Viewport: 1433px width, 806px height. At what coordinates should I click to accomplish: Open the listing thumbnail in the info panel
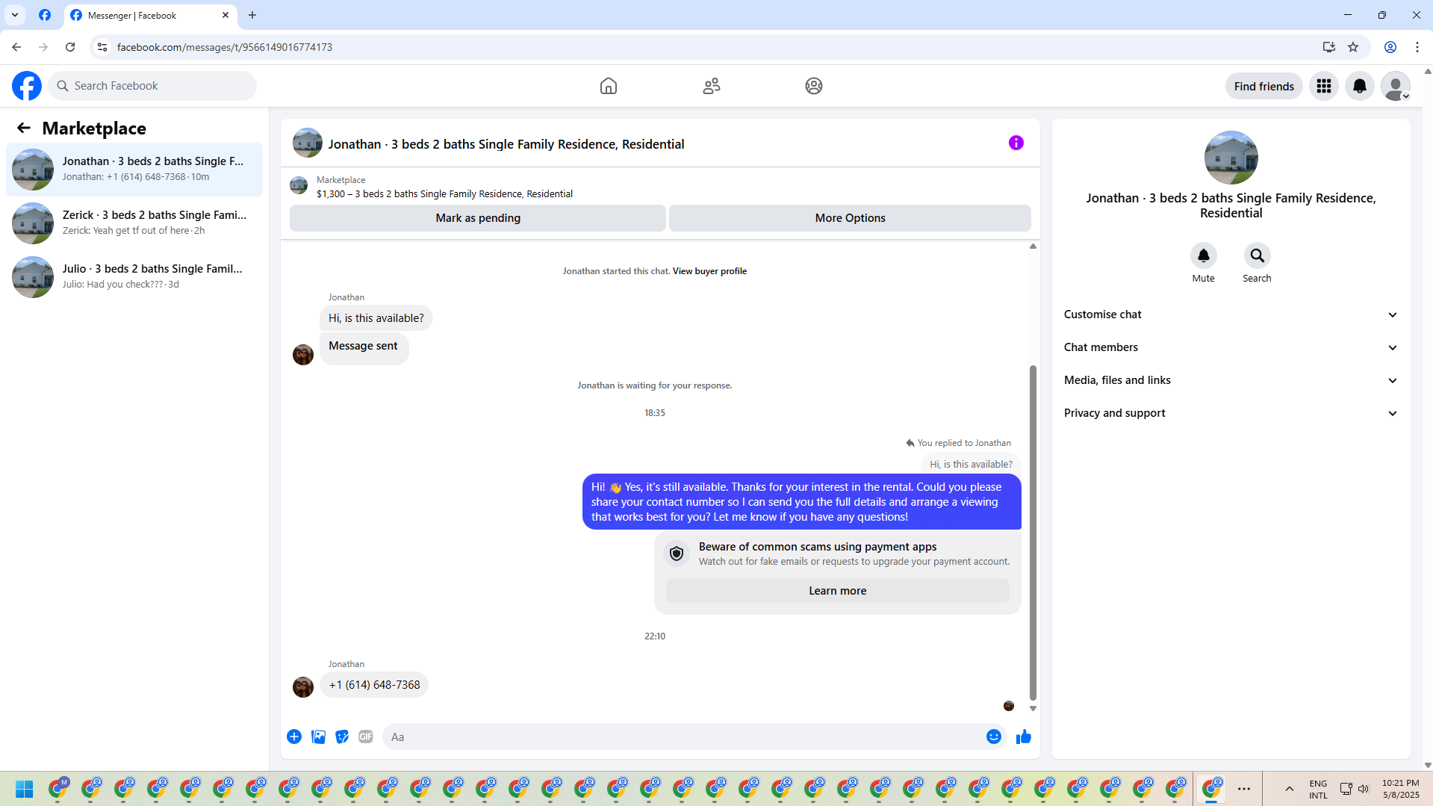click(1231, 158)
